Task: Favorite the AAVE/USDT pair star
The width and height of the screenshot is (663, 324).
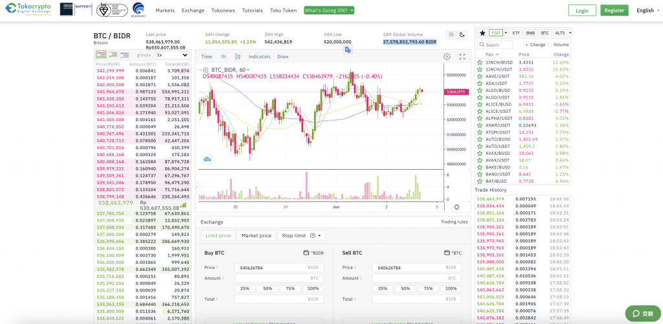Action: click(x=480, y=76)
